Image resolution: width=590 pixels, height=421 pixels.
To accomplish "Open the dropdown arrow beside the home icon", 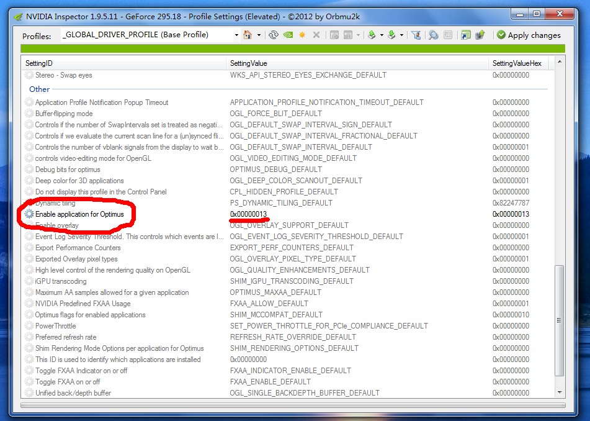I will tap(259, 35).
